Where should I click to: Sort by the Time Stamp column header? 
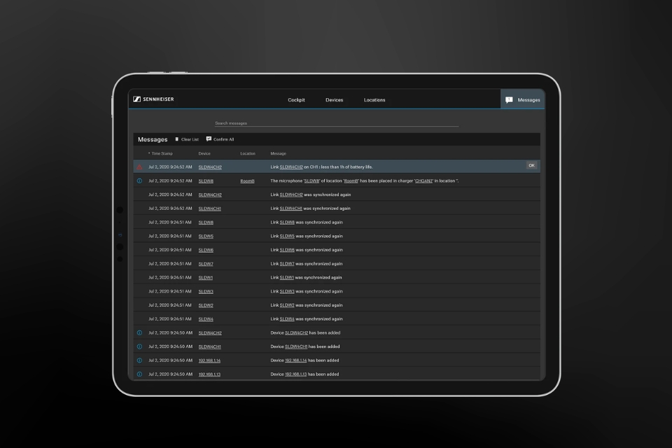tap(160, 153)
